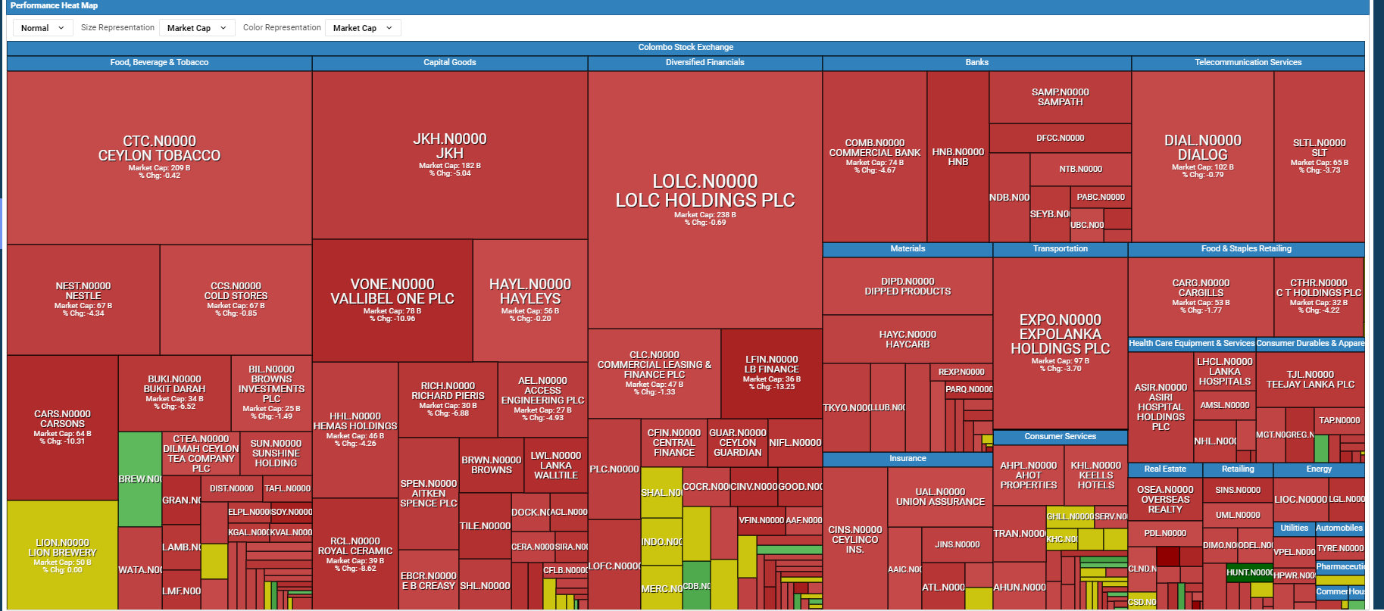
Task: Select the Consumer Services sector header
Action: [x=1061, y=437]
